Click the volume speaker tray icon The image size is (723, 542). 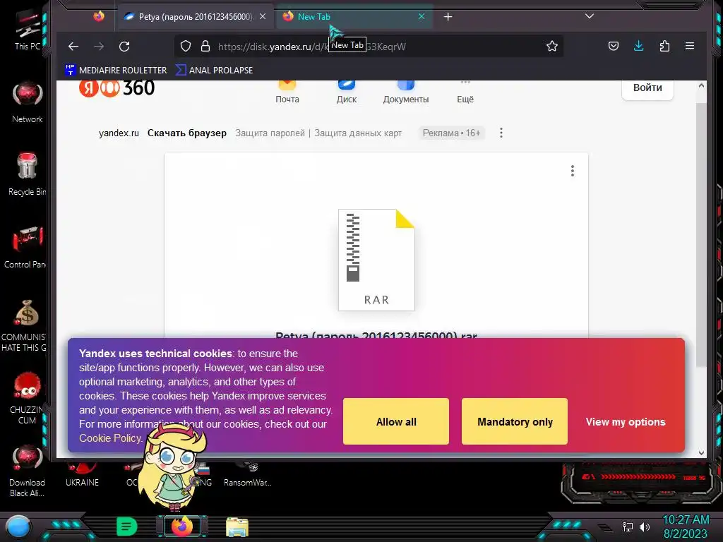click(645, 526)
